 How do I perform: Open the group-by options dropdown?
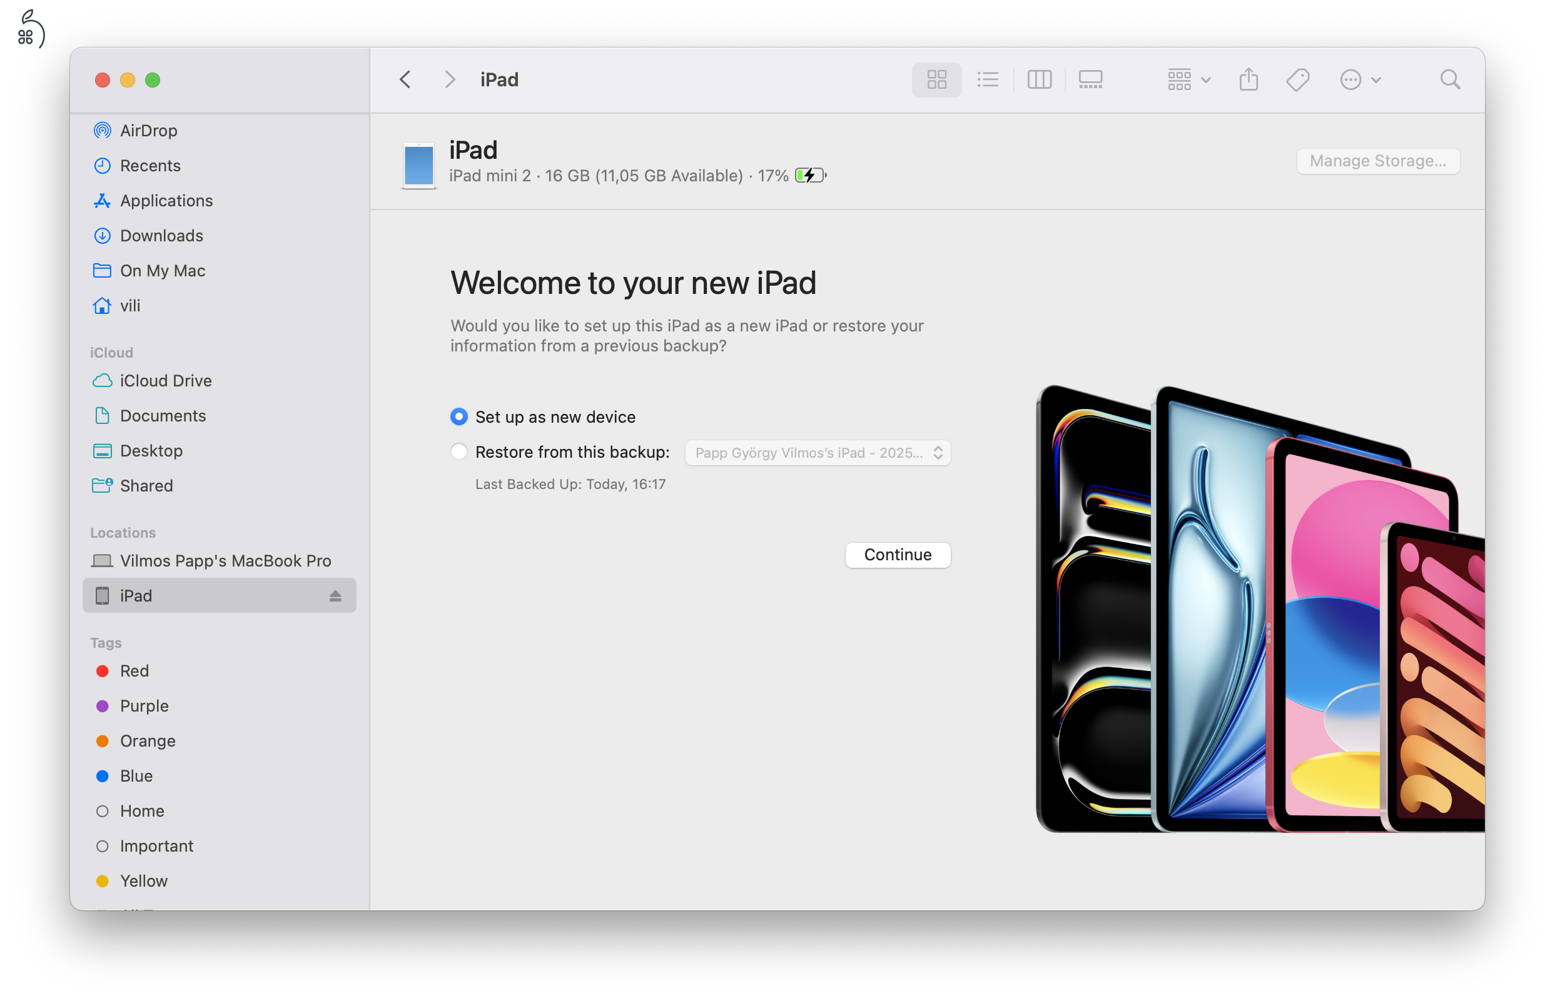click(x=1188, y=79)
